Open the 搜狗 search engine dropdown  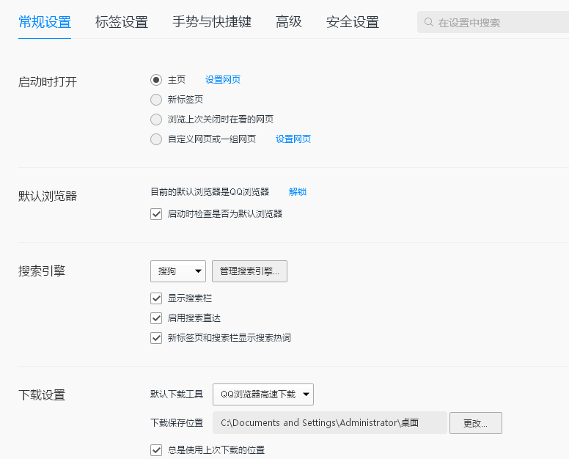click(x=178, y=271)
